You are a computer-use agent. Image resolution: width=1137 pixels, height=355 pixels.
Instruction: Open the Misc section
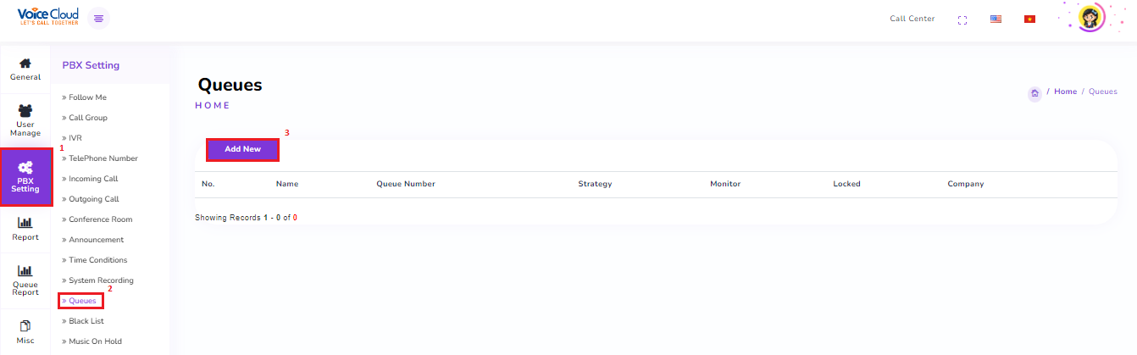tap(25, 332)
